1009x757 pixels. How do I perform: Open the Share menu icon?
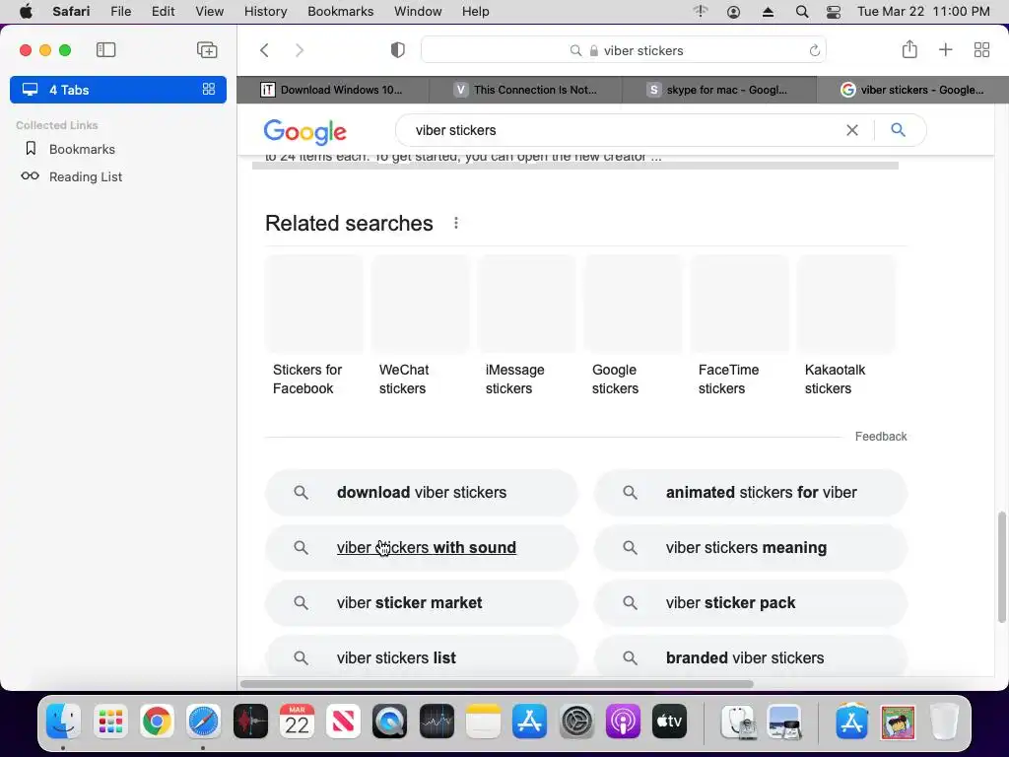(909, 49)
